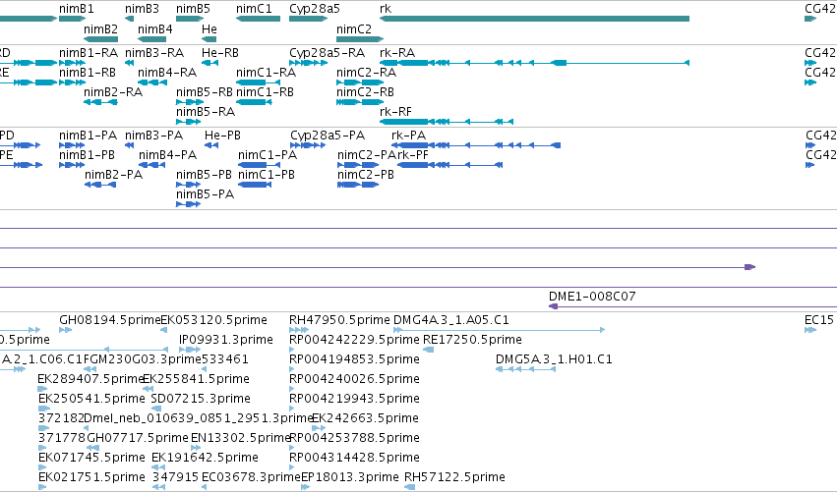This screenshot has height=492, width=837.
Task: Click transcript label nimB5-RB
Action: pos(205,92)
